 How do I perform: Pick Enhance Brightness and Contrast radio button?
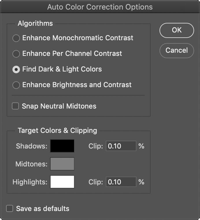point(16,85)
